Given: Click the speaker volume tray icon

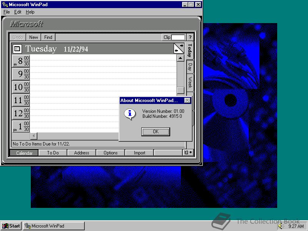Looking at the screenshot, I should (x=281, y=226).
